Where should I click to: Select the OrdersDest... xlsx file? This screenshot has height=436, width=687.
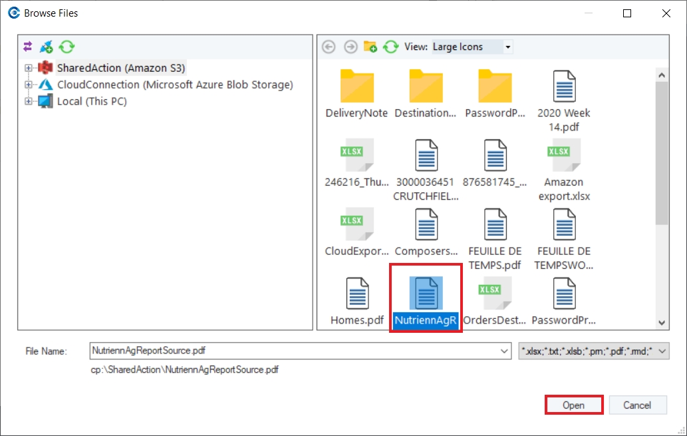[x=495, y=302]
